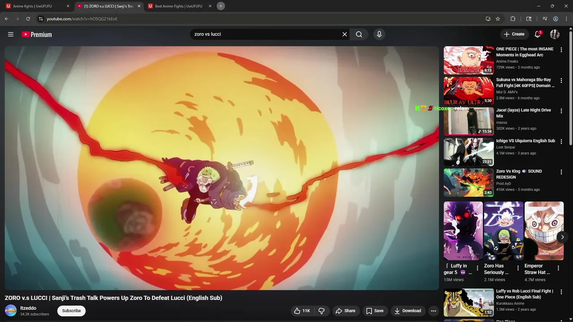
Task: Dislike the video with thumbs down
Action: [x=321, y=311]
